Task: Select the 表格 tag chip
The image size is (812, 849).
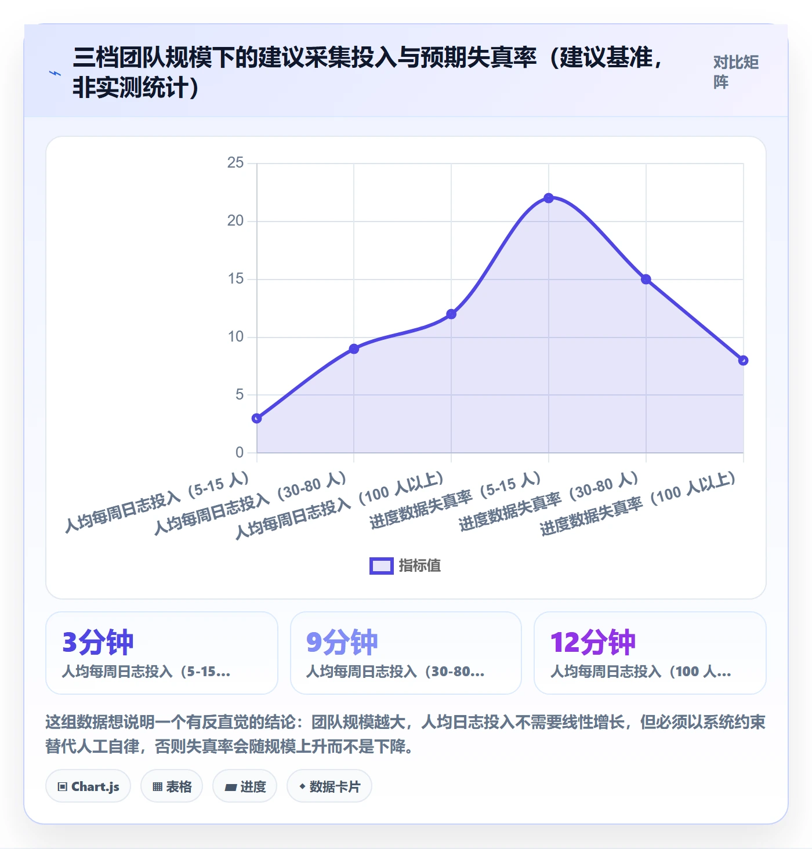Action: [172, 786]
